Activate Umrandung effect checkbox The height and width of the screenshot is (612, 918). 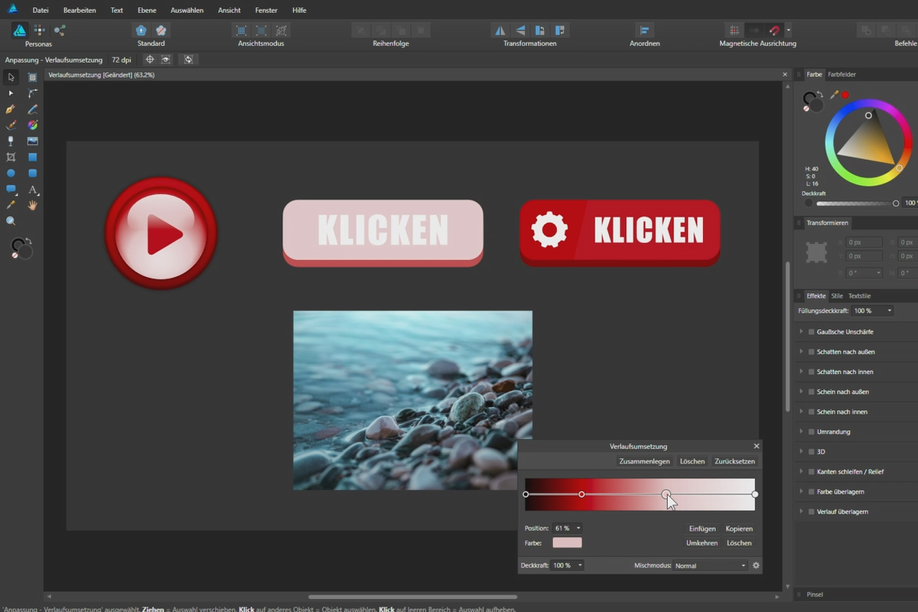pyautogui.click(x=811, y=431)
